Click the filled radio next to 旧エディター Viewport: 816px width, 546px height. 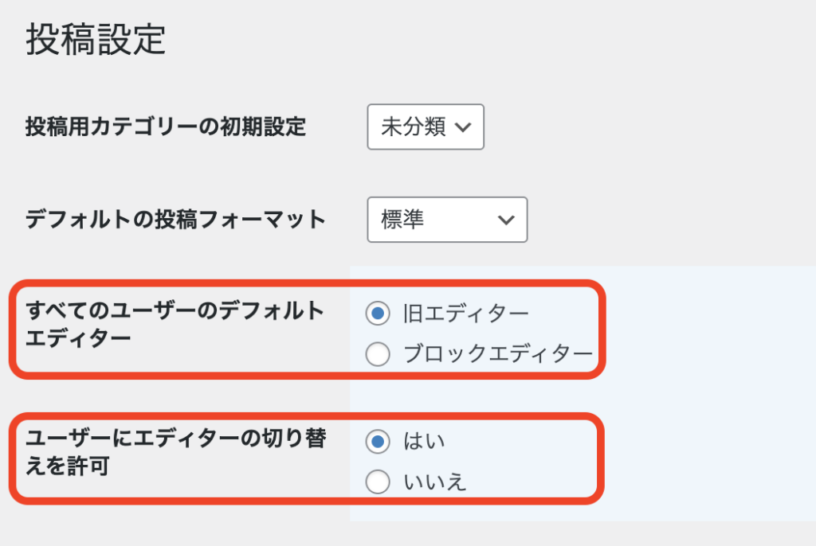[378, 313]
